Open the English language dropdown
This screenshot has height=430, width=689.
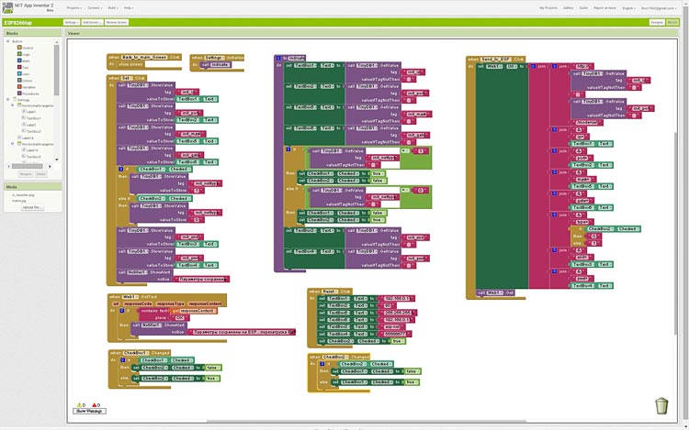pyautogui.click(x=629, y=7)
